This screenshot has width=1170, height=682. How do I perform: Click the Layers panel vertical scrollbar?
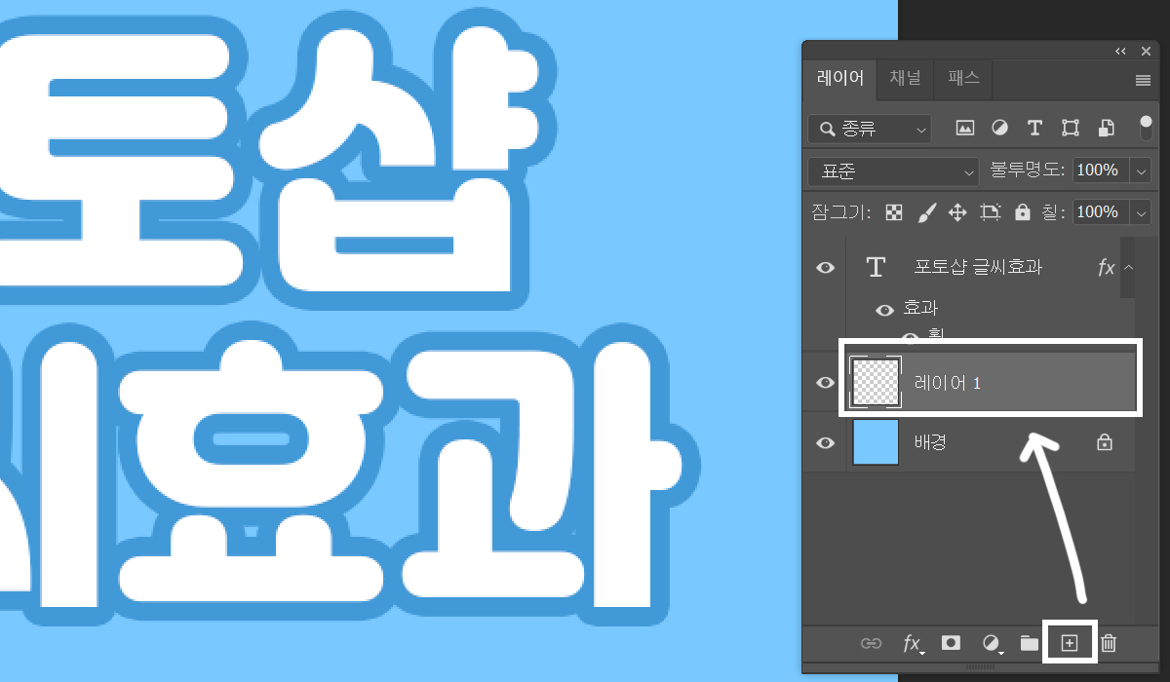tap(1127, 267)
